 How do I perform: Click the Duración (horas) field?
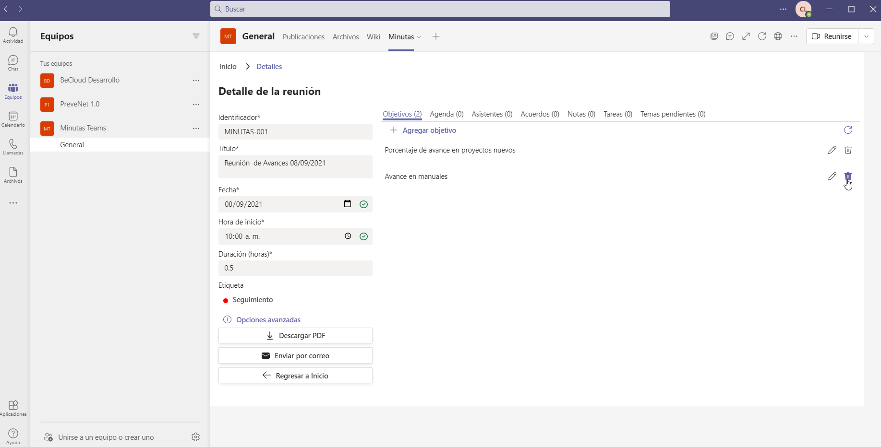click(x=295, y=268)
